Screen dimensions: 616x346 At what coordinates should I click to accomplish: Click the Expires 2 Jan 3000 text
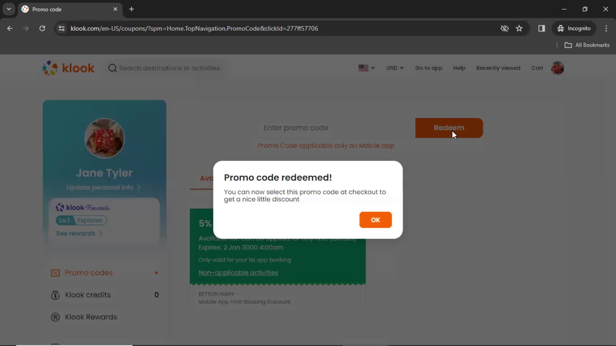tap(241, 248)
